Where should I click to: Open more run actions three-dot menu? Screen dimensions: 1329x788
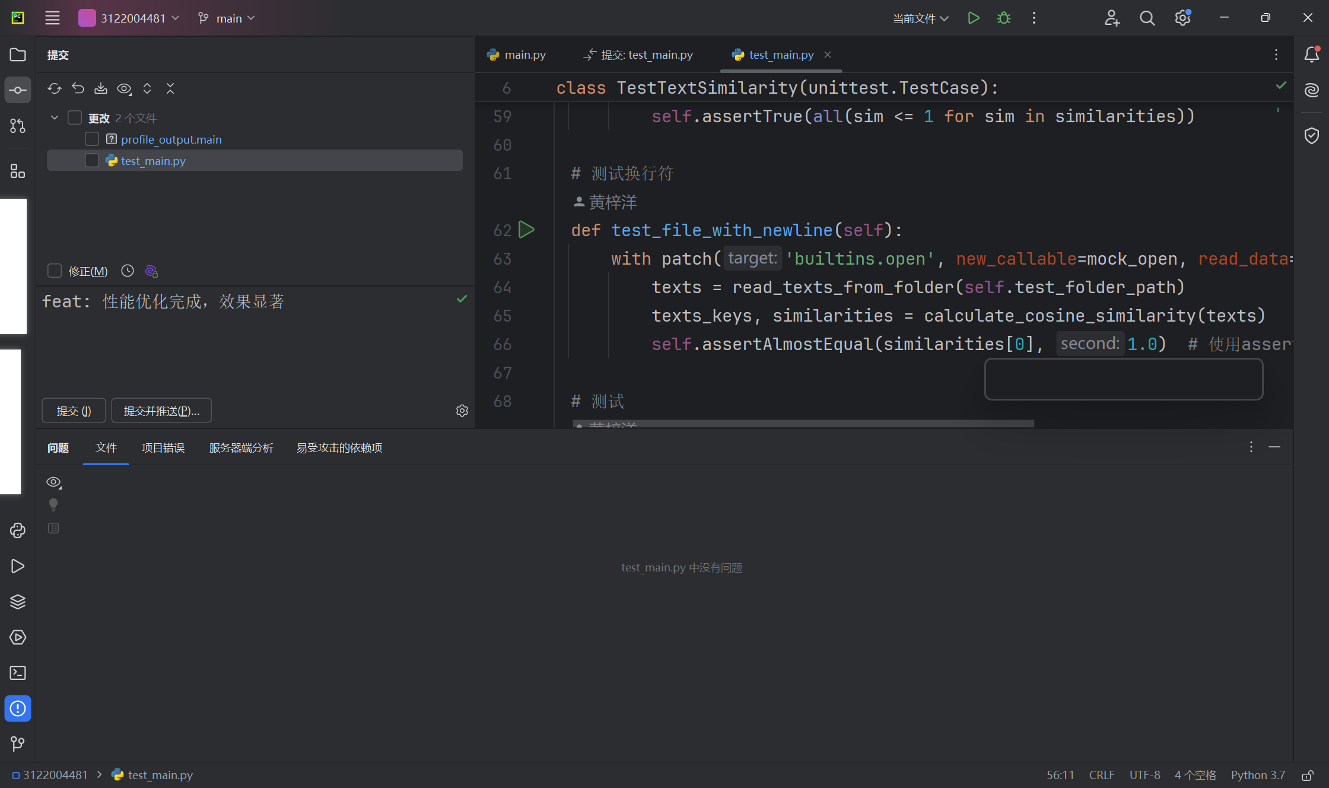1034,18
